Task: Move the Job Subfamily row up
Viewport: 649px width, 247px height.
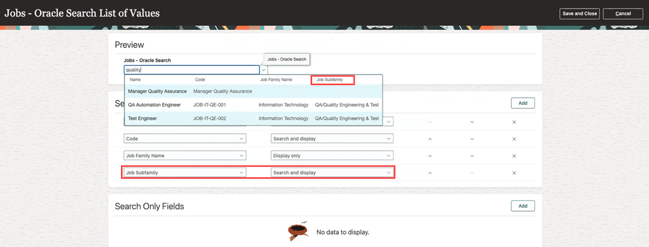Action: pos(430,173)
